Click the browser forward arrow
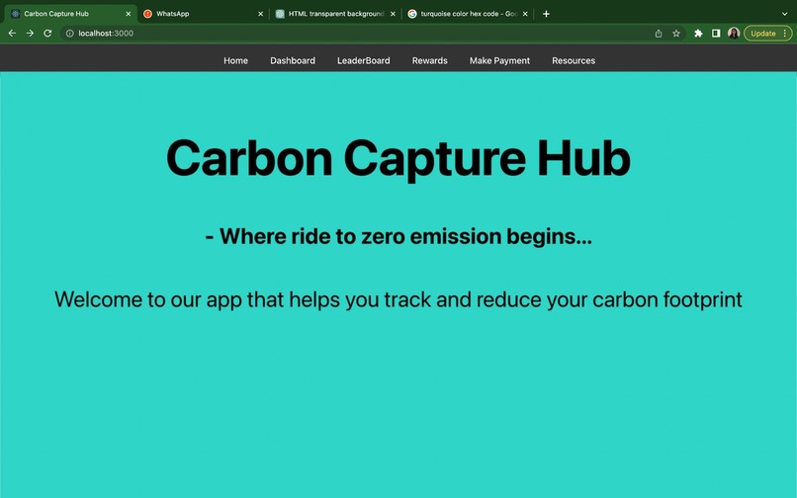797x498 pixels. 30,33
